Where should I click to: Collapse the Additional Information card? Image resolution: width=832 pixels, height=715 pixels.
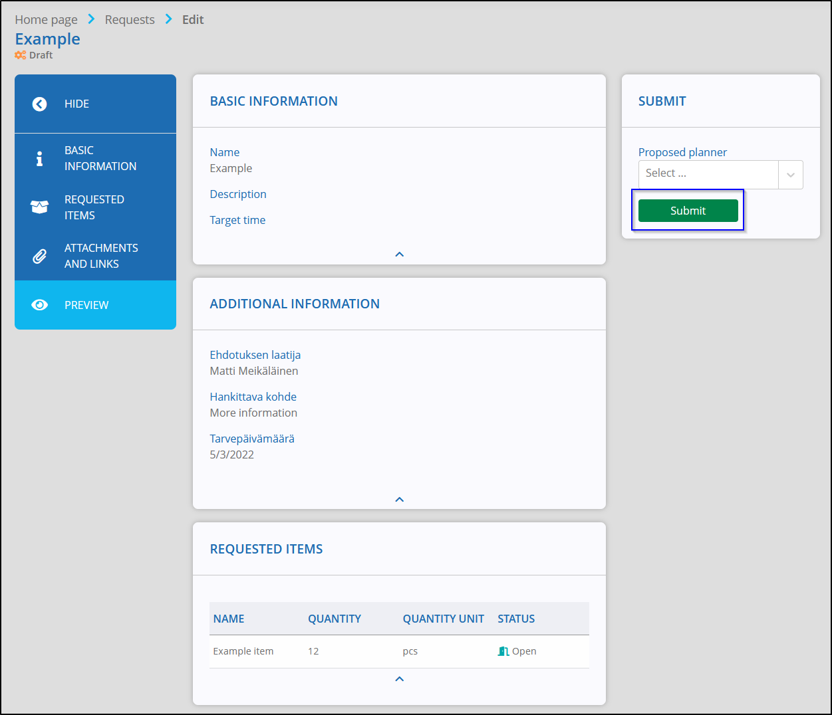[400, 500]
